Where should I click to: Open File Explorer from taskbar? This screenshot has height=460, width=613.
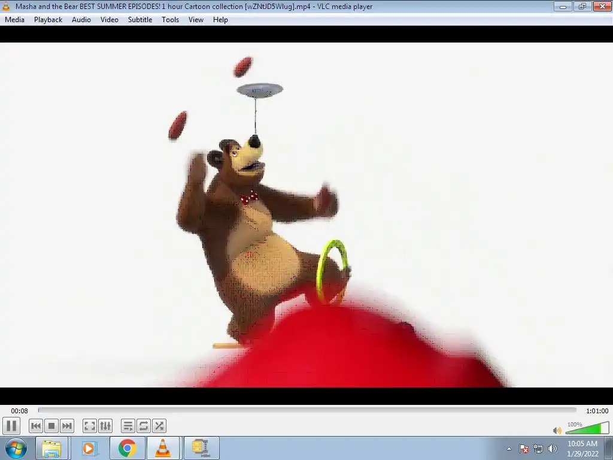click(x=52, y=448)
